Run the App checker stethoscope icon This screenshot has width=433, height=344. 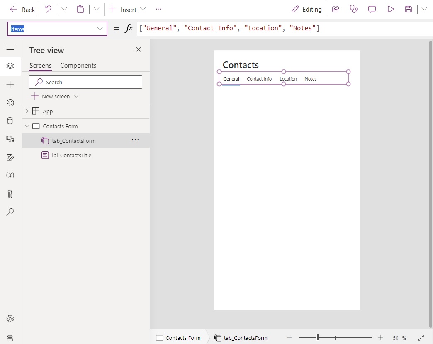coord(354,9)
